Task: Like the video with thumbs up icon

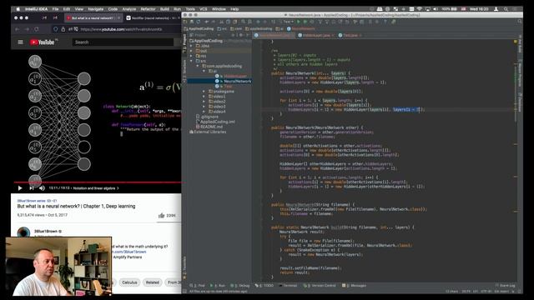Action: (x=161, y=215)
